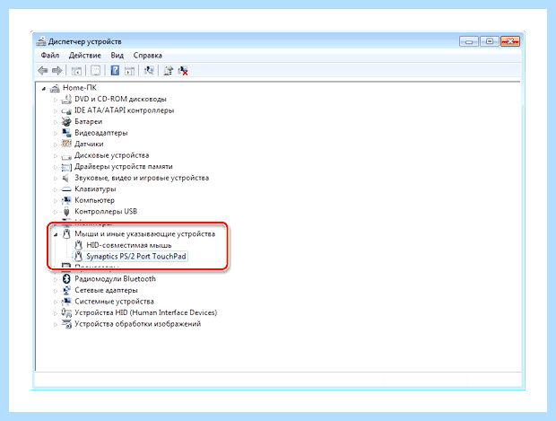Maximize the Диспетчер устройств window

(490, 41)
